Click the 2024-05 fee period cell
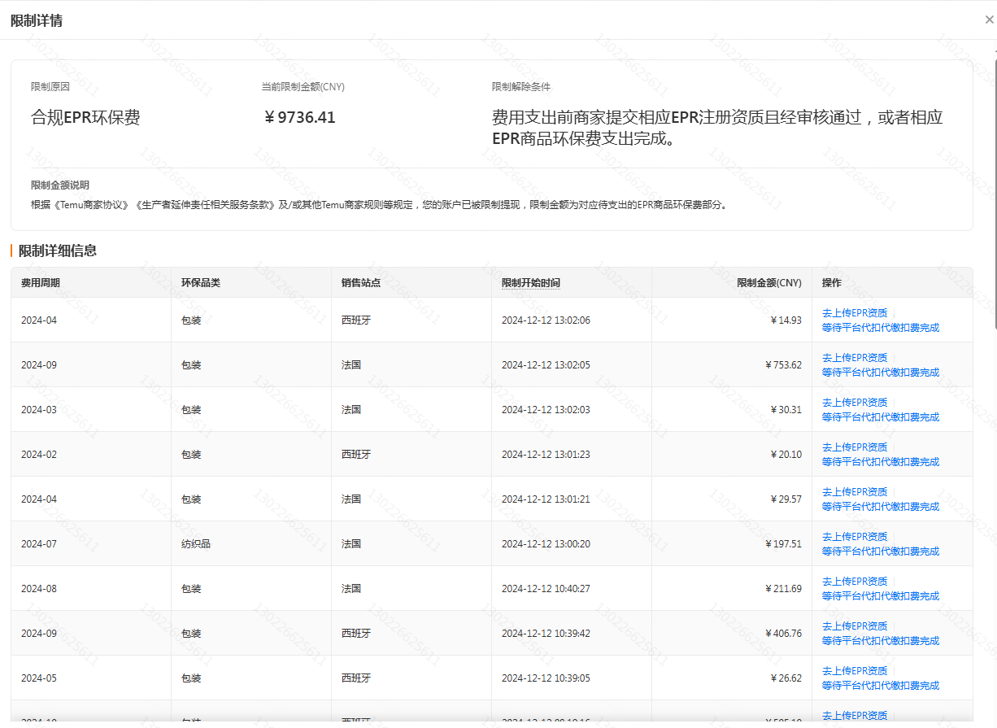The image size is (997, 728). click(39, 678)
